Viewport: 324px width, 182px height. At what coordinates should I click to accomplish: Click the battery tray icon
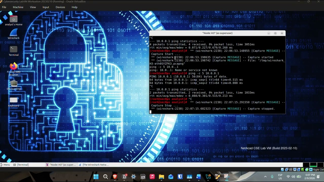pyautogui.click(x=299, y=177)
